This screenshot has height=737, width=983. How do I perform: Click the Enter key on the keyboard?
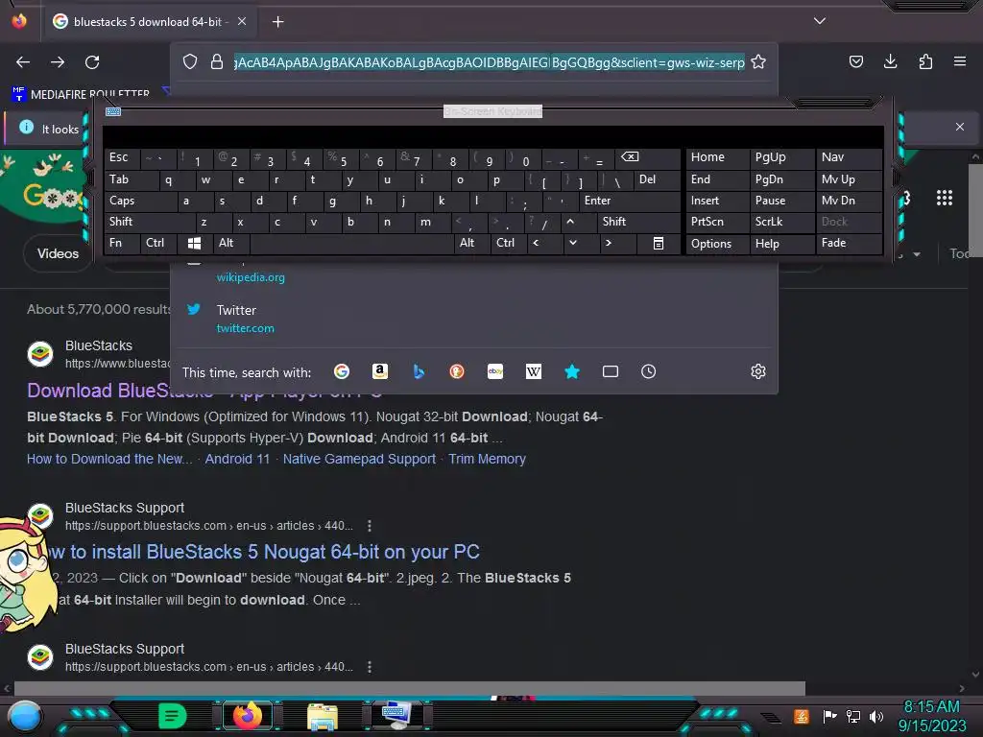[629, 201]
